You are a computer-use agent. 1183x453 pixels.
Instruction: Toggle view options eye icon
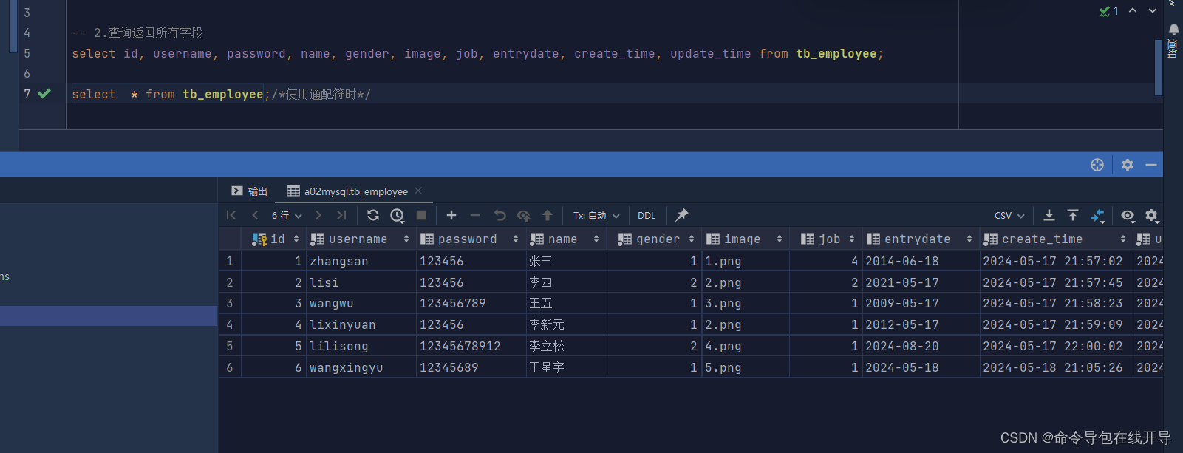click(1128, 215)
